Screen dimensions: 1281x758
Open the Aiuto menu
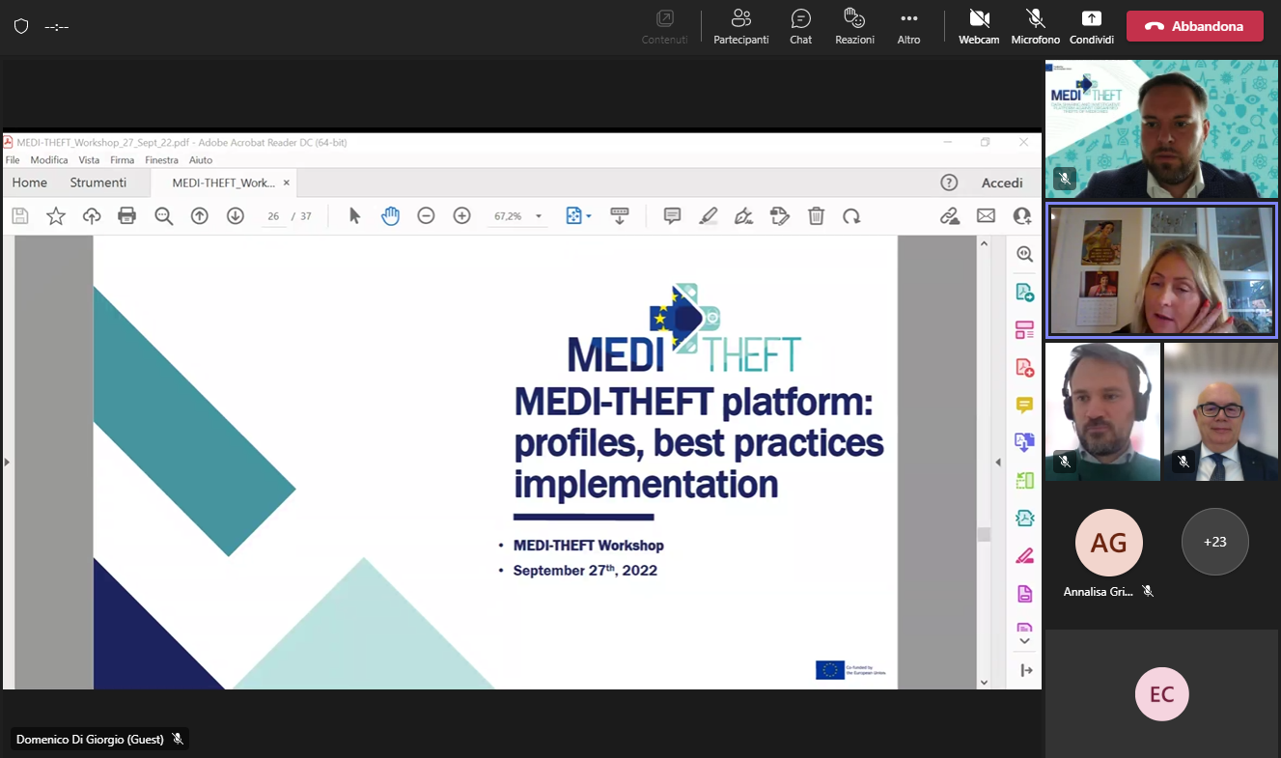(201, 160)
